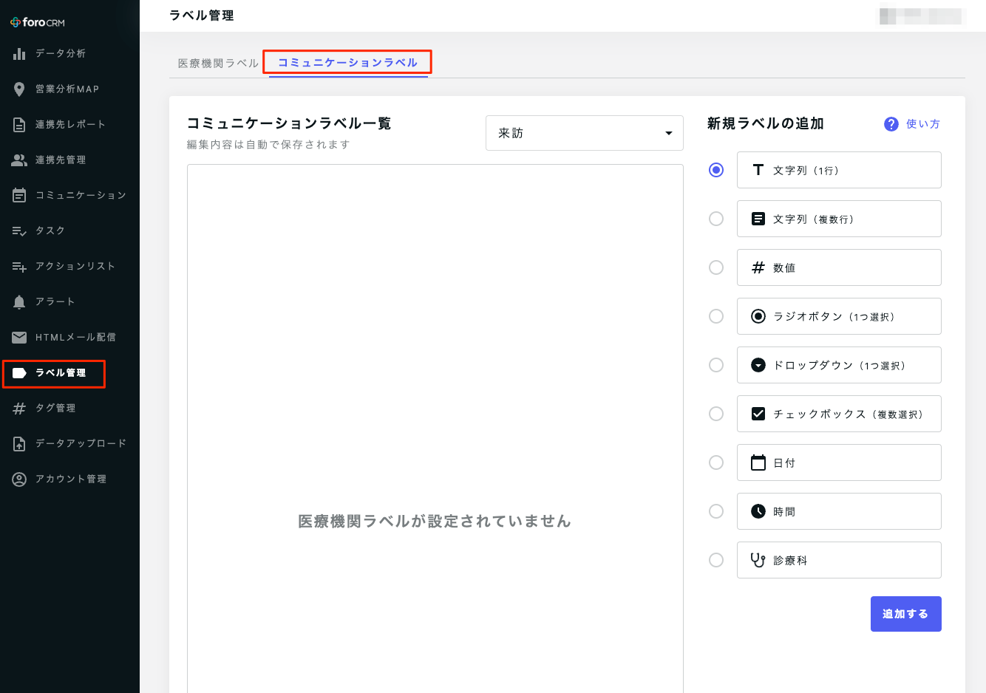Image resolution: width=986 pixels, height=693 pixels.
Task: Click the コミュニケーションラベル一覧 heading
Action: coord(289,123)
